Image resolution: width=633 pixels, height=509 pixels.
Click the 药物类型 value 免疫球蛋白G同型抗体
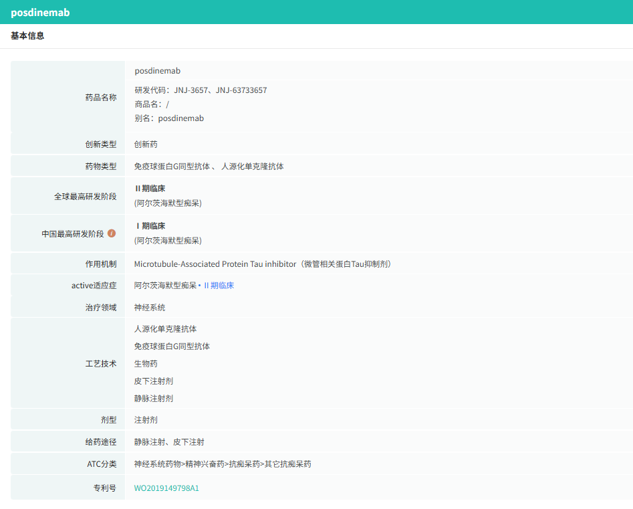tap(172, 167)
